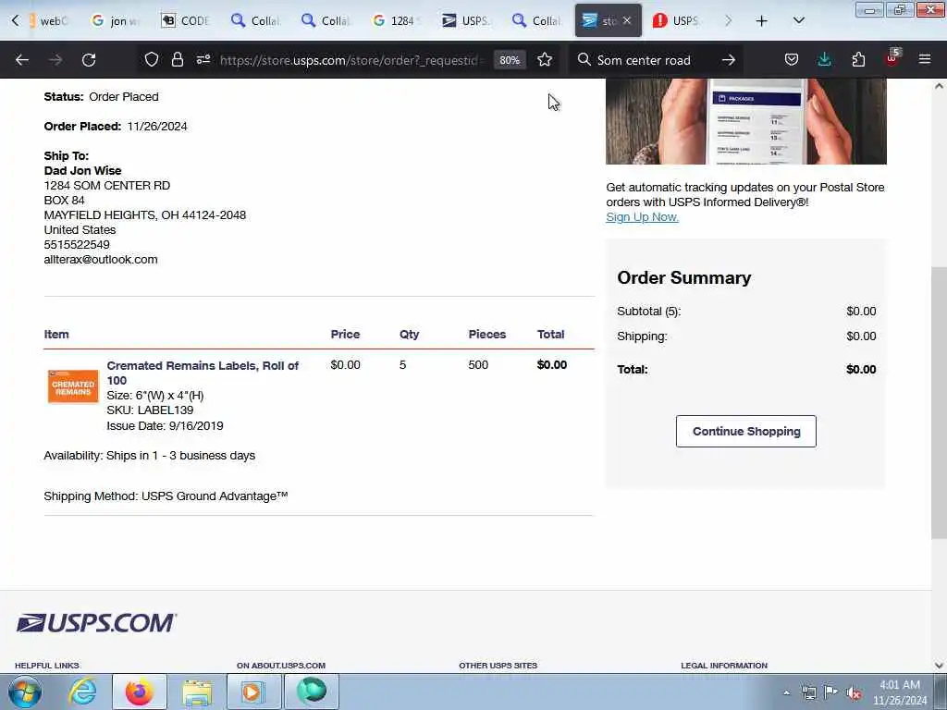Switch to the '1284' Google tab
The height and width of the screenshot is (710, 947).
point(396,20)
